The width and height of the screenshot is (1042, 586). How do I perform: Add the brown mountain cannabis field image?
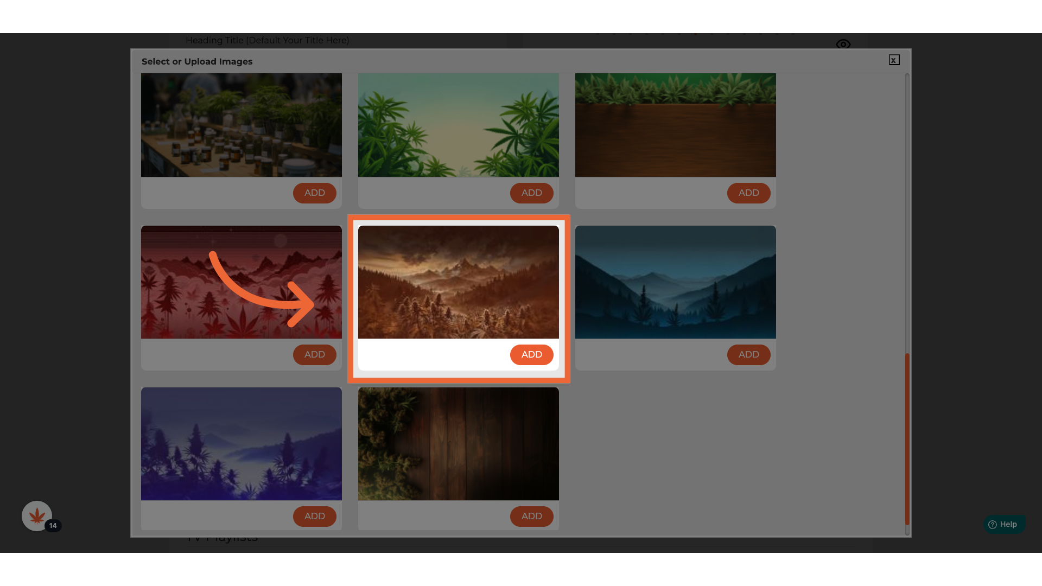[x=531, y=355]
